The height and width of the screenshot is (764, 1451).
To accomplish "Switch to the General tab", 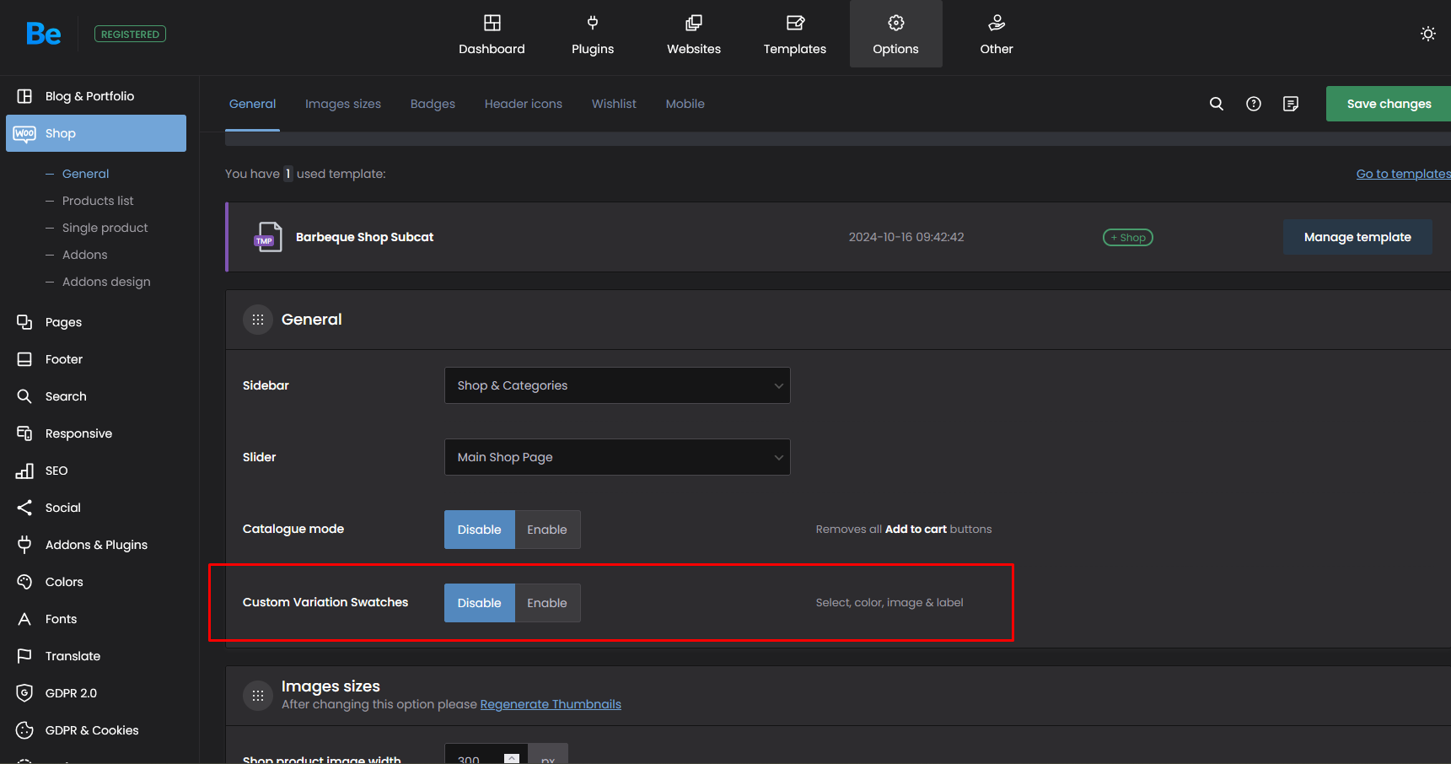I will (x=252, y=104).
